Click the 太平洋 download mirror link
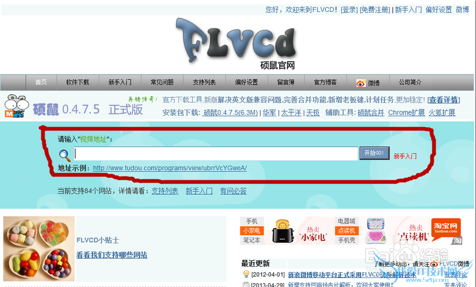The width and height of the screenshot is (476, 287). tap(291, 112)
